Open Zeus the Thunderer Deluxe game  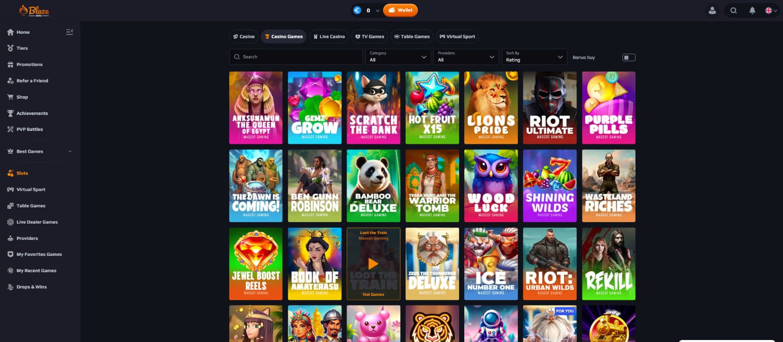click(432, 264)
